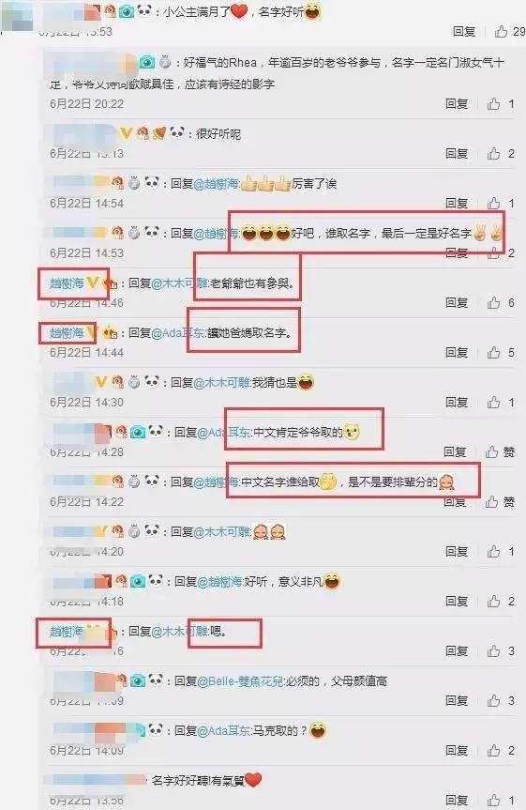Like 趙樹海's comment '讓她爸媽取名字'
The height and width of the screenshot is (810, 526).
pyautogui.click(x=493, y=352)
